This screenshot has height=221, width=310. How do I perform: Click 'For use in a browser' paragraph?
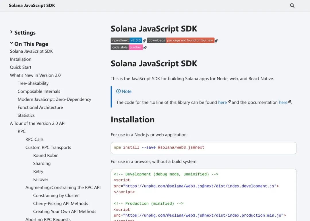pos(154,162)
